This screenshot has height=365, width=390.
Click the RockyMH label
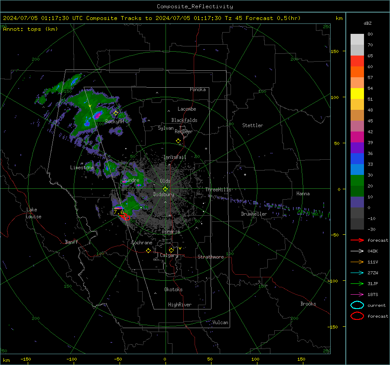(x=114, y=122)
